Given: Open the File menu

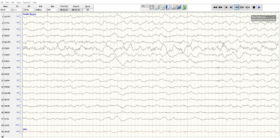Looking at the screenshot, I should (2, 2).
